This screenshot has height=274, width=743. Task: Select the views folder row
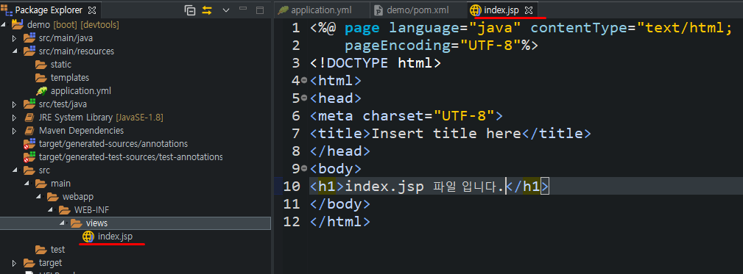135,223
